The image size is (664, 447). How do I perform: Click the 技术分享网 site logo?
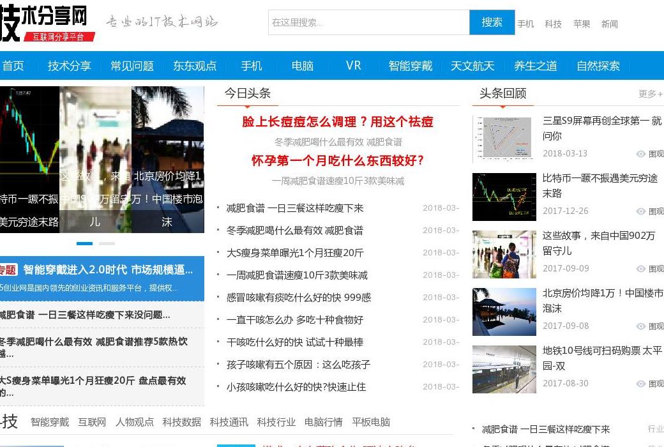[x=46, y=24]
